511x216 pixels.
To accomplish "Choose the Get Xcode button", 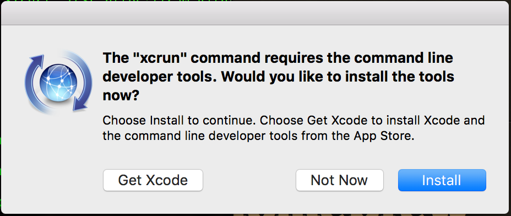I will [x=153, y=180].
